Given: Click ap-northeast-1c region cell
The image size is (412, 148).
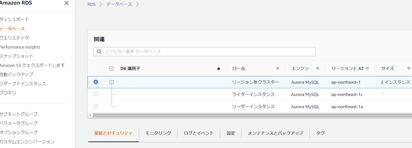Looking at the screenshot, I should tap(347, 94).
